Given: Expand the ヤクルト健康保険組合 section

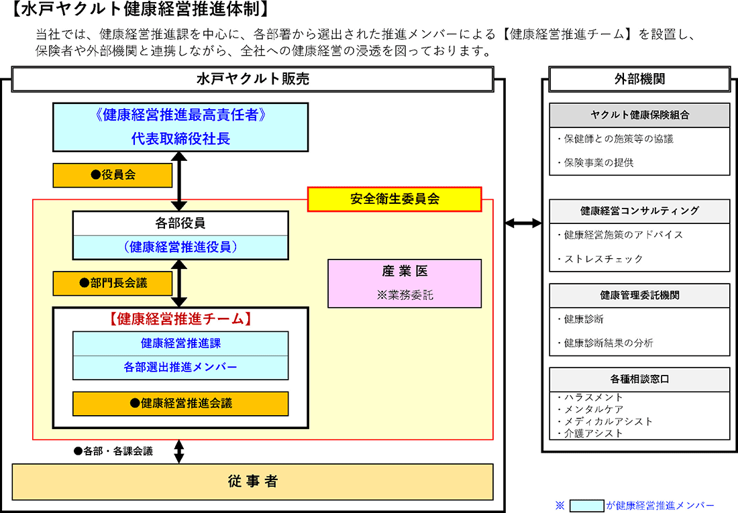Looking at the screenshot, I should (x=639, y=114).
